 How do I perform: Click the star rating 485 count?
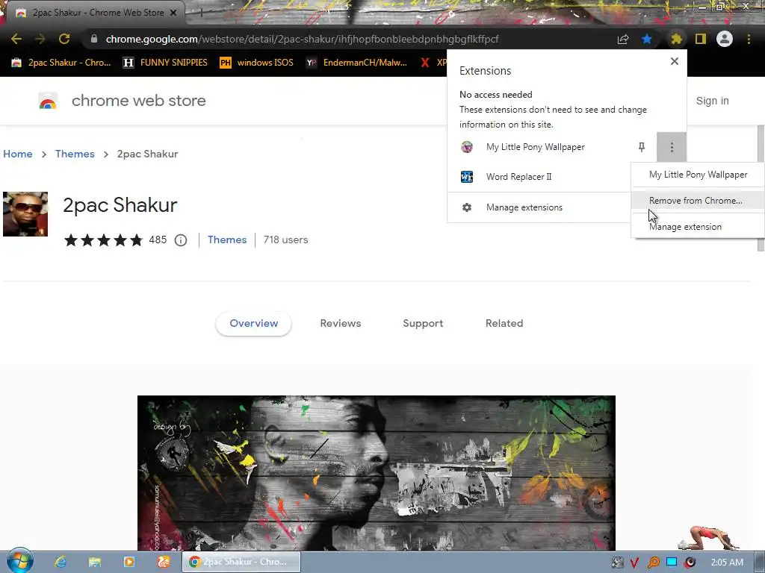[x=158, y=239]
